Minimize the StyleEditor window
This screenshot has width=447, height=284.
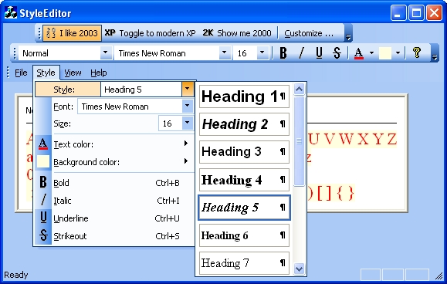pos(398,13)
